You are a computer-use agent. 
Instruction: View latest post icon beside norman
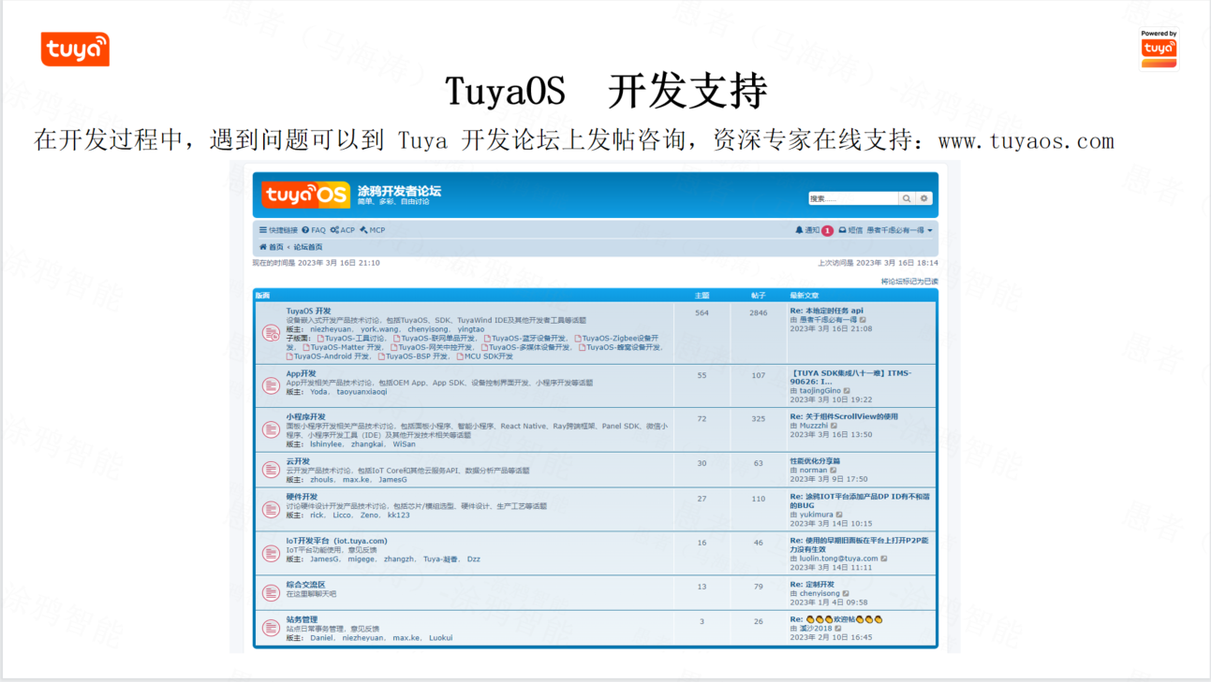coord(833,471)
